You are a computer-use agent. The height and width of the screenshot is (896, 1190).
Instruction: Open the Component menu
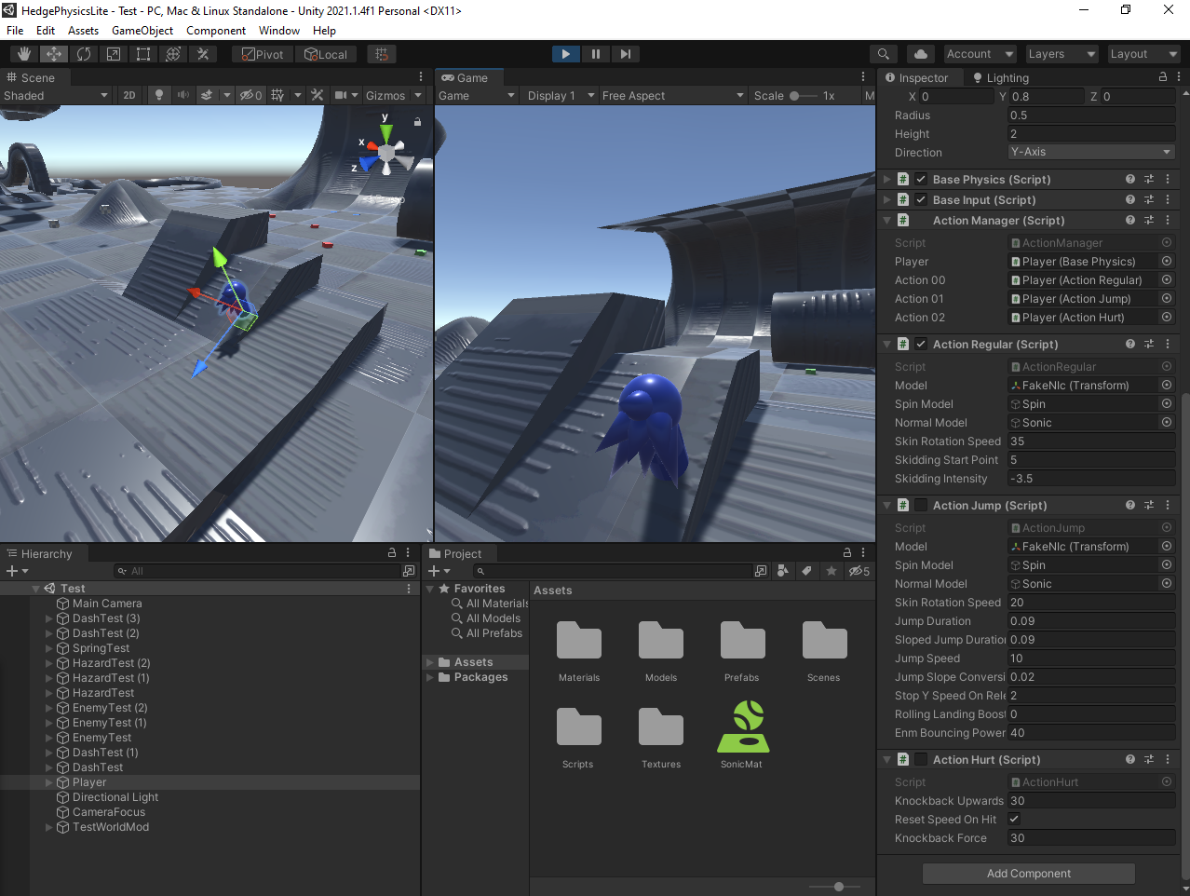tap(216, 31)
